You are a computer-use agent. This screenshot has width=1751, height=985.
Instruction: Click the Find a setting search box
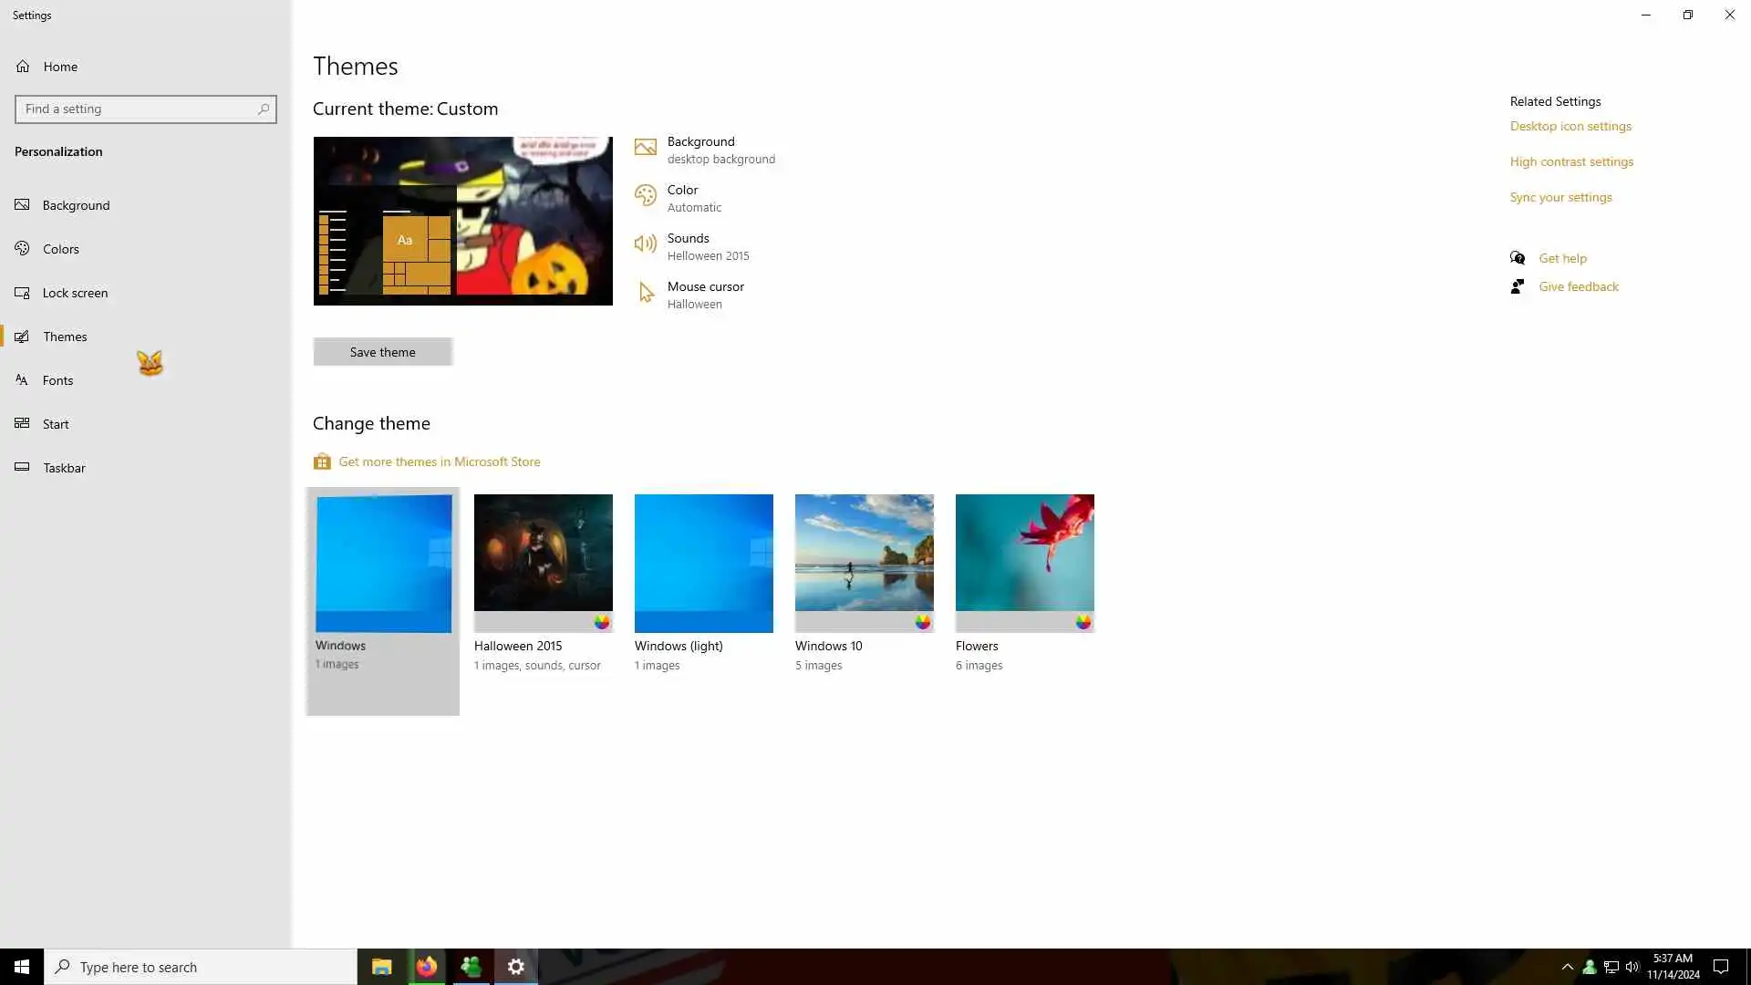click(x=137, y=109)
